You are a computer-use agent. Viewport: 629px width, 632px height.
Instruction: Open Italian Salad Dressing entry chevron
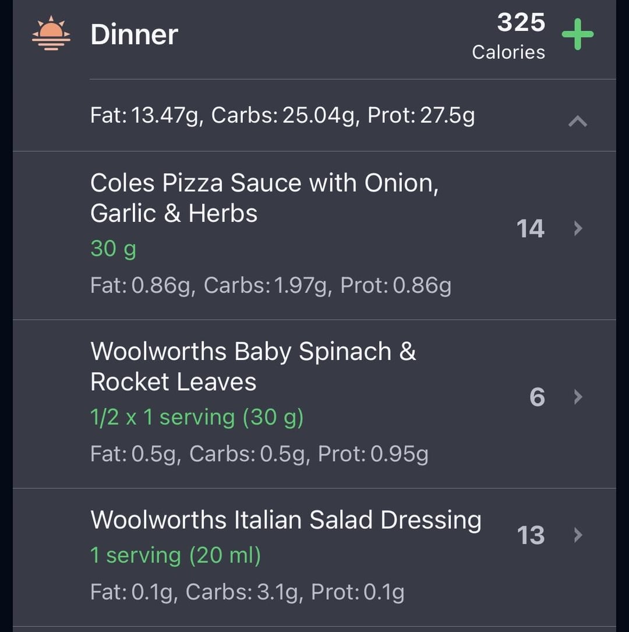coord(578,535)
